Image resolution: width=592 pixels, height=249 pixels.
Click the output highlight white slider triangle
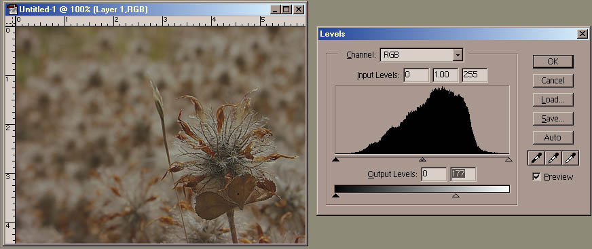click(456, 195)
